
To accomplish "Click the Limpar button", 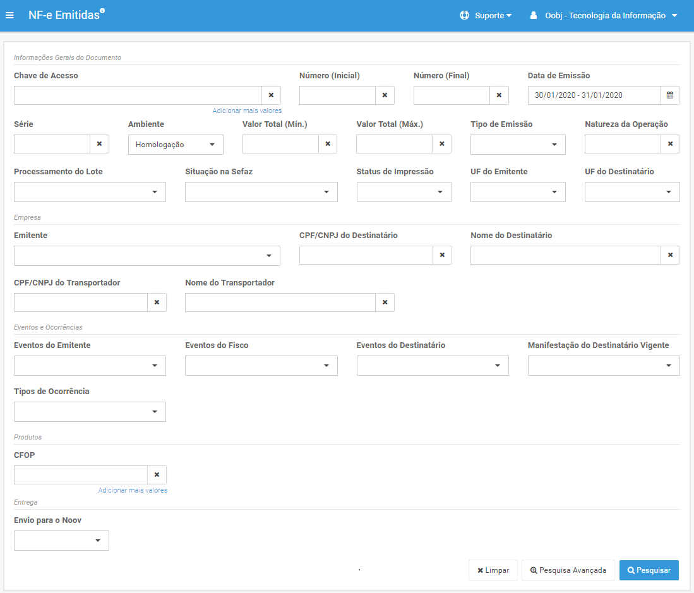I will coord(493,570).
